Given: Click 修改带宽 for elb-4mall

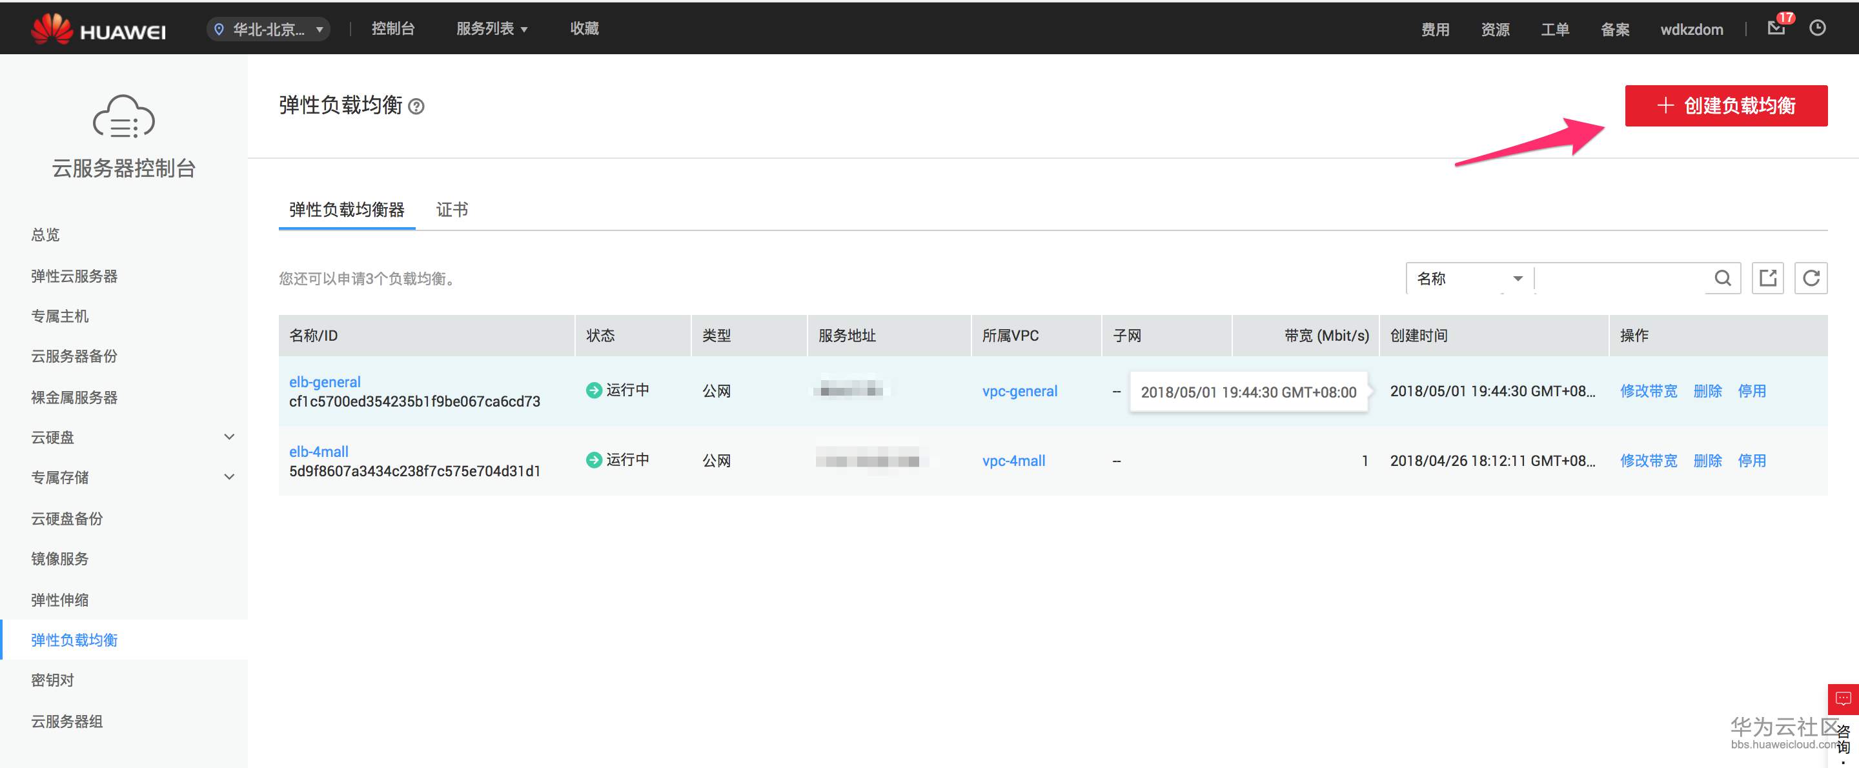Looking at the screenshot, I should [x=1649, y=461].
